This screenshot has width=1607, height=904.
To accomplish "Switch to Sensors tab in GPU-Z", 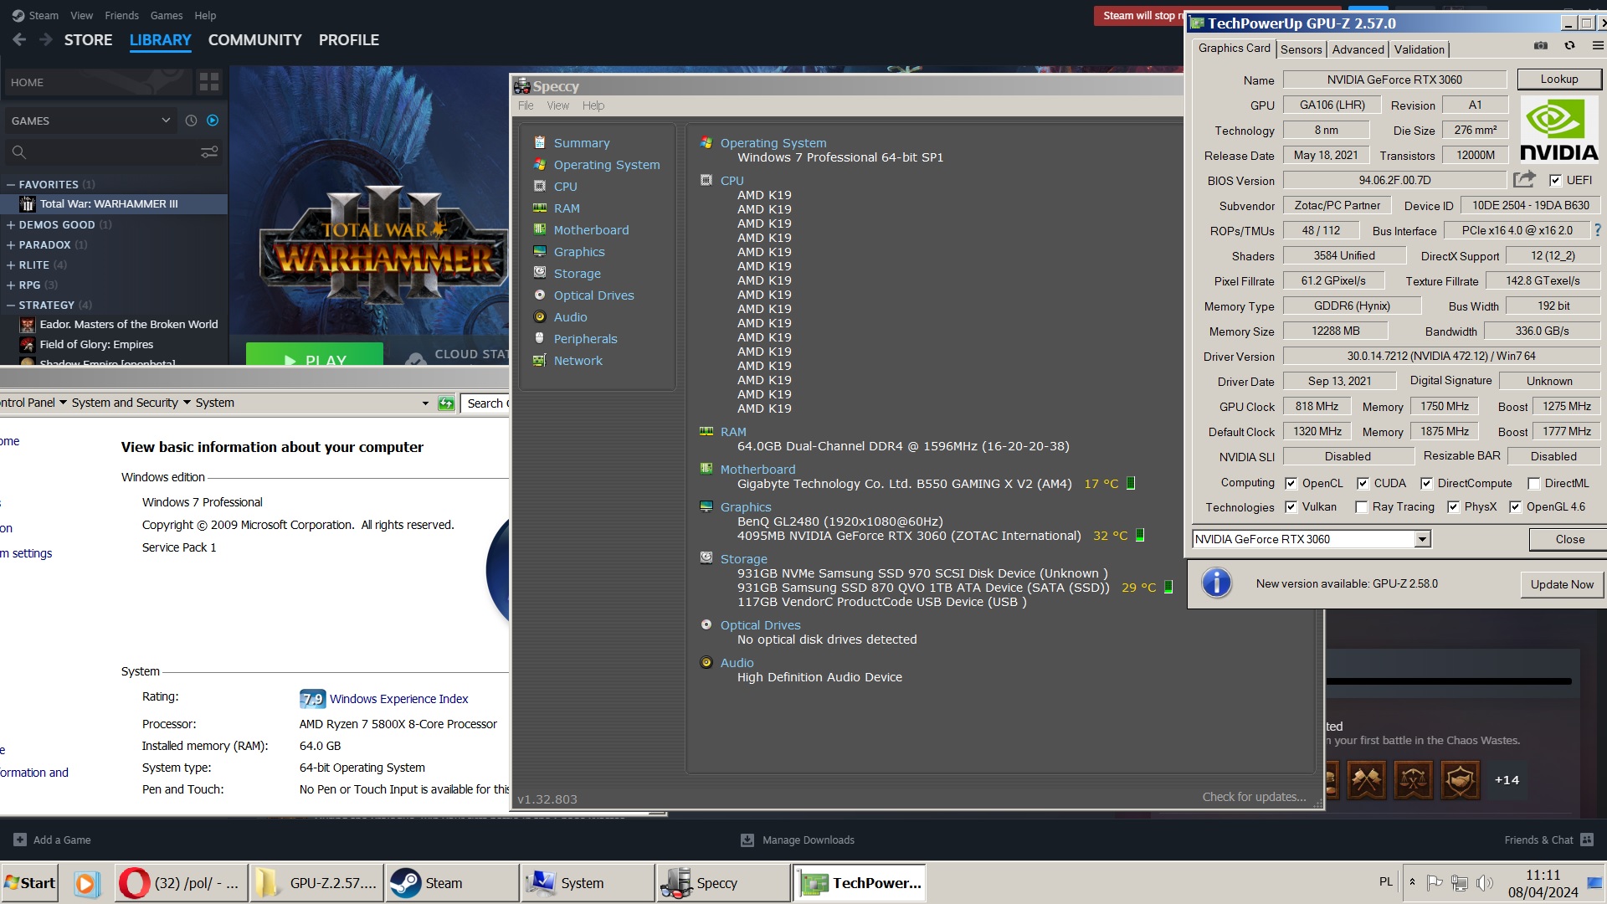I will pos(1301,49).
